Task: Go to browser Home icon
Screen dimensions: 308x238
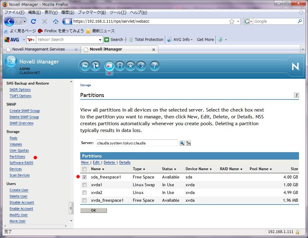Action: point(56,21)
